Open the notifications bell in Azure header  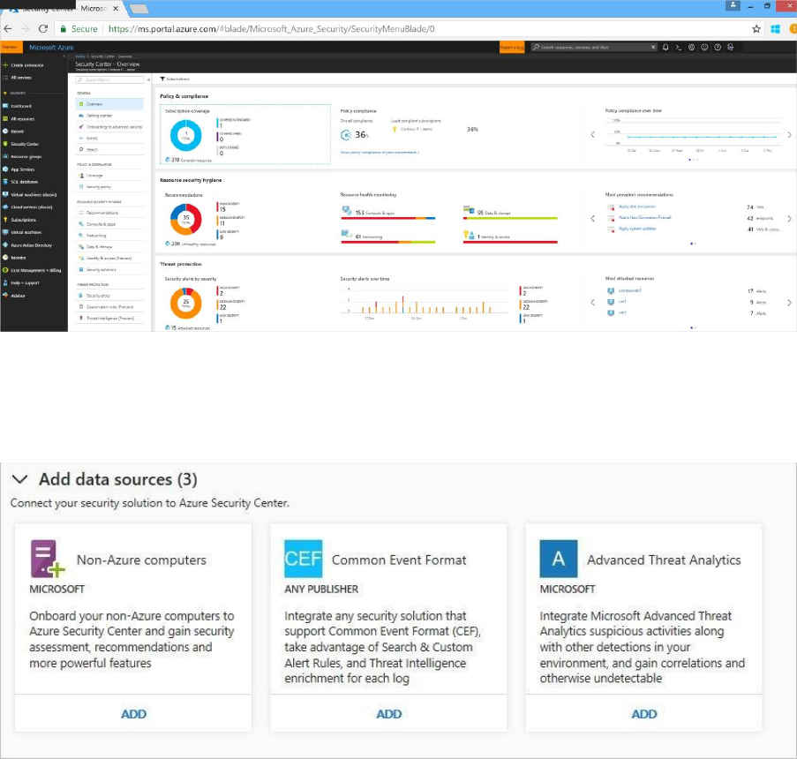click(x=665, y=48)
